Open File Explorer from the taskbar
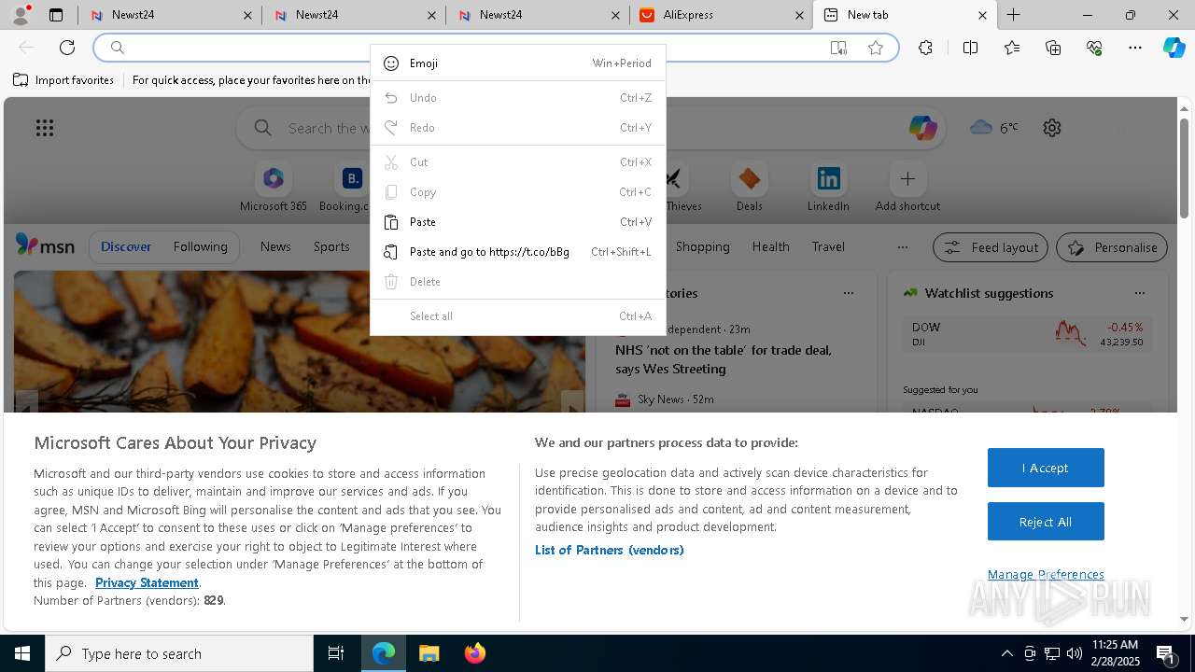 point(429,653)
